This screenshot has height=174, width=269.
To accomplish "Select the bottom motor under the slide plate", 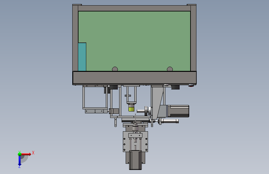I will [x=135, y=160].
